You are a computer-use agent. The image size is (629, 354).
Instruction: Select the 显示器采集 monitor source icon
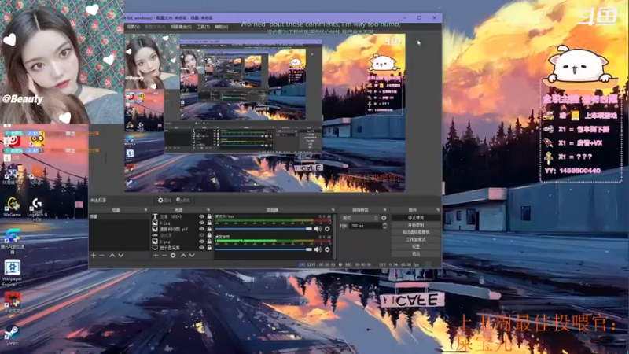coord(155,248)
